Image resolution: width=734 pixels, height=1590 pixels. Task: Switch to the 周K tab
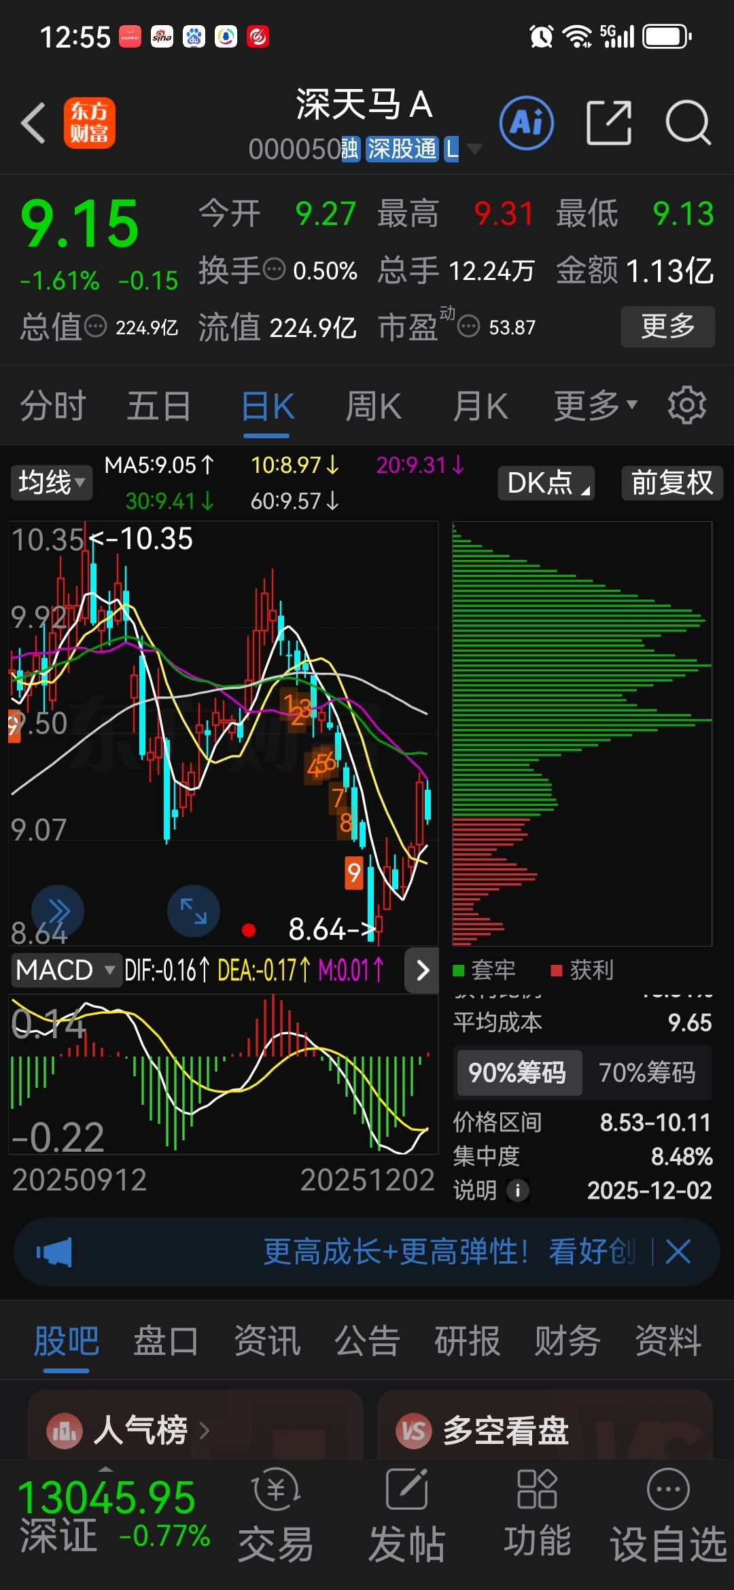[x=373, y=406]
